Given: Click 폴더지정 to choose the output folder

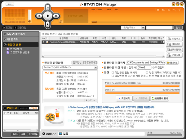Looking at the screenshot, I should tap(172, 63).
